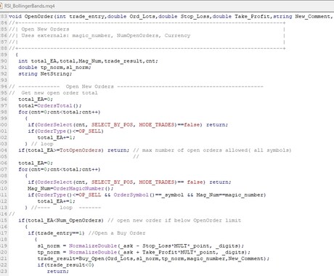Click the '//Open a Buy Order' comment

[x=117, y=233]
